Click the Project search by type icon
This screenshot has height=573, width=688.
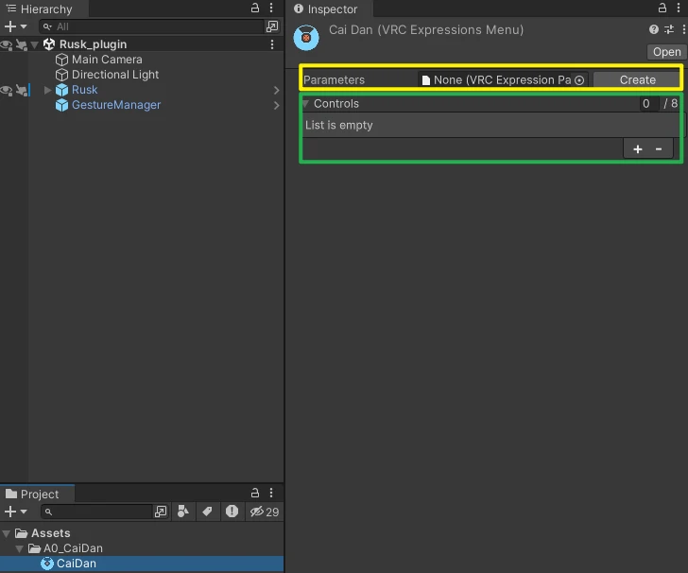tap(184, 512)
